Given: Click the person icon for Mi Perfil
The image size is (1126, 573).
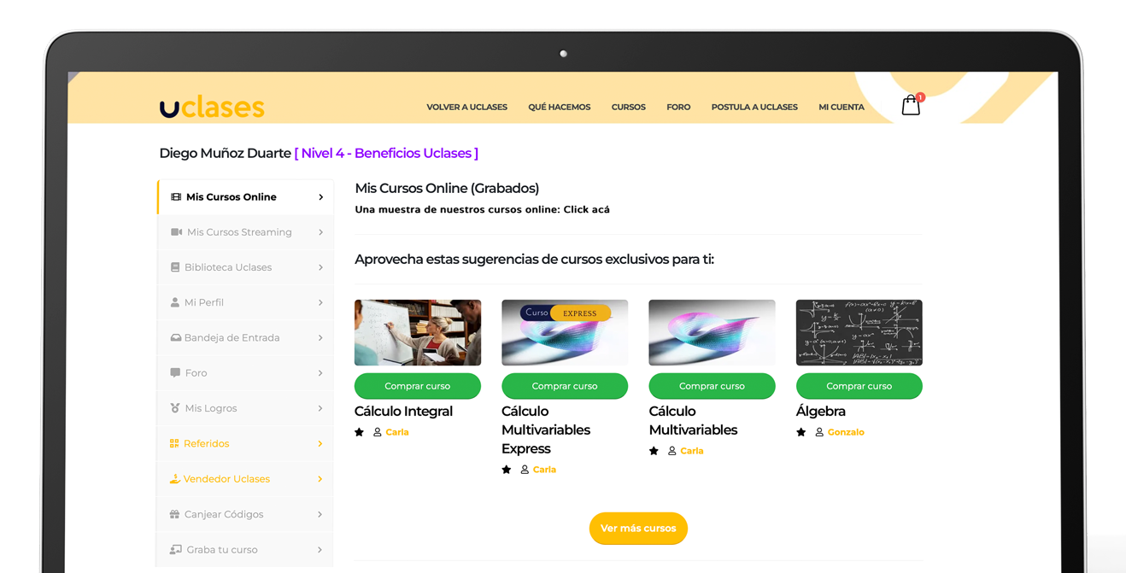Looking at the screenshot, I should click(175, 302).
